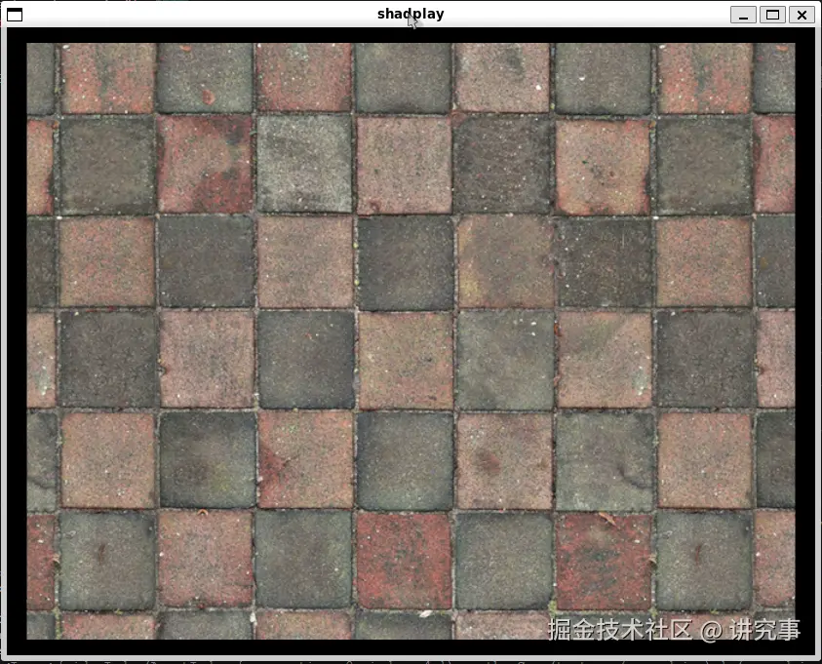The image size is (822, 664).
Task: Close the shadplay window
Action: point(802,15)
